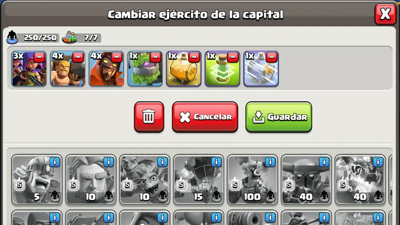Image resolution: width=400 pixels, height=225 pixels.
Task: Remove the white frost barrel spell
Action: 272,57
